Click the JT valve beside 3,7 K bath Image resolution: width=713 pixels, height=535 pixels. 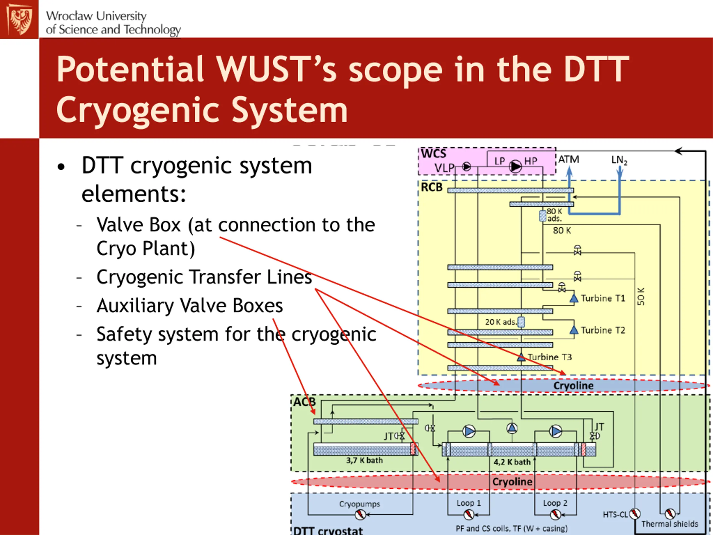tap(400, 436)
